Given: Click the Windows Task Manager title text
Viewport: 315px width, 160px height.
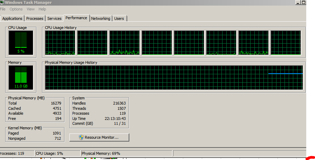Looking at the screenshot, I should (x=28, y=2).
